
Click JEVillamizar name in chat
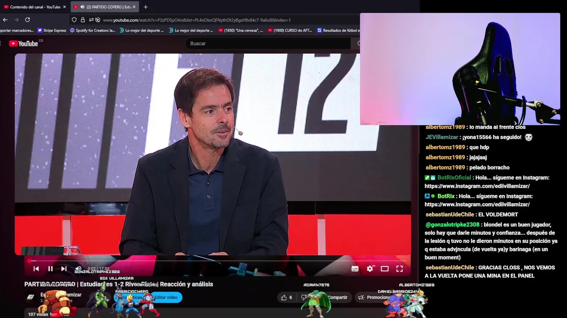pyautogui.click(x=442, y=137)
